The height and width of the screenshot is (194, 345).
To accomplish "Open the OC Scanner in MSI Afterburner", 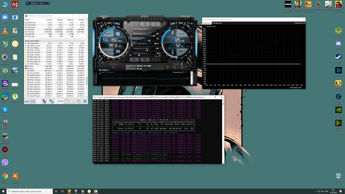I will [x=104, y=18].
